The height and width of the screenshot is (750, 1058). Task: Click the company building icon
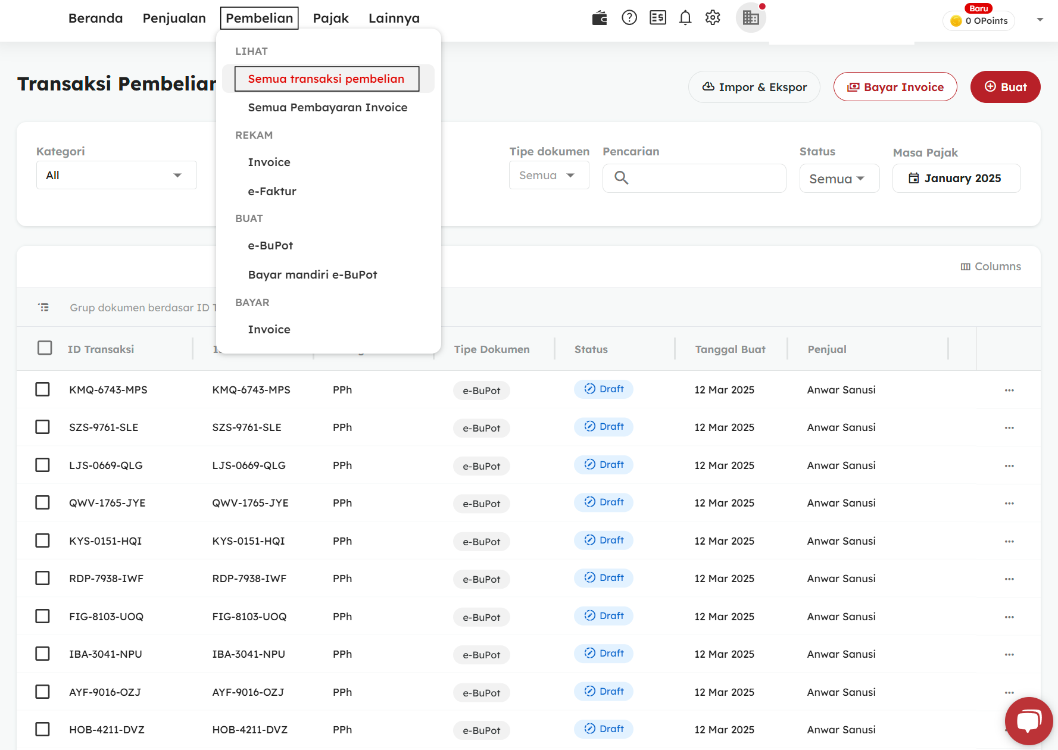[x=751, y=18]
